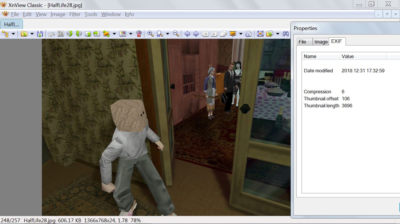
Task: Click the red-eye correction icon
Action: (x=139, y=34)
